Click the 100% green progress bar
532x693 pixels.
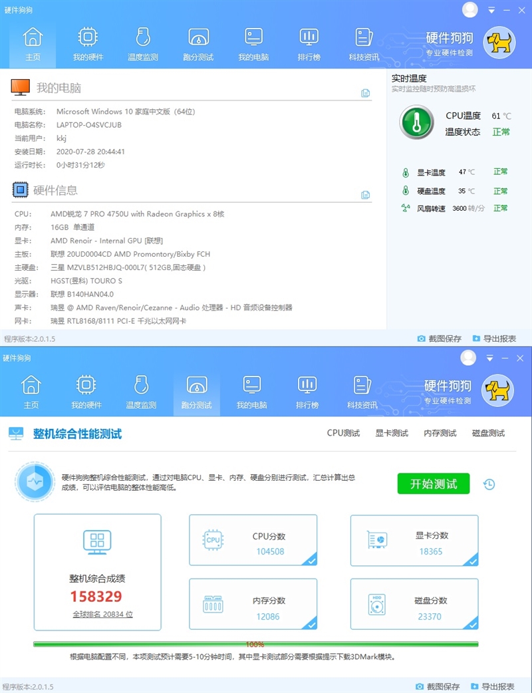coord(256,644)
